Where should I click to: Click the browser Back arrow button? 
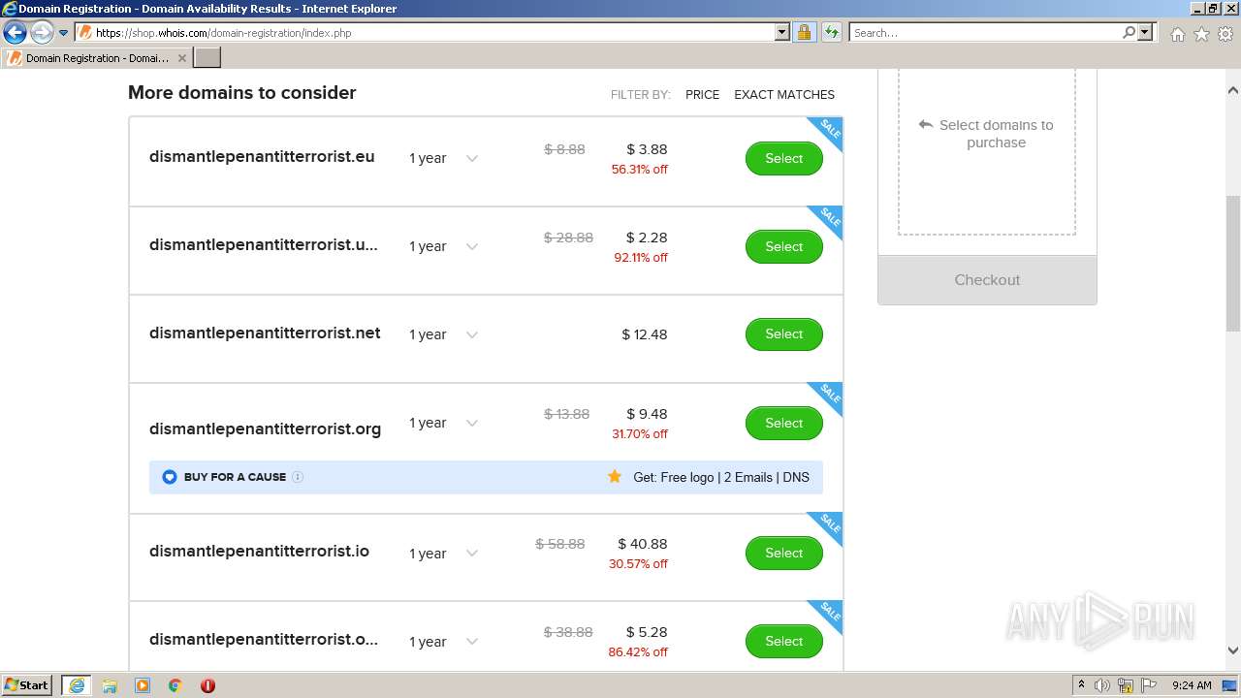click(x=15, y=32)
